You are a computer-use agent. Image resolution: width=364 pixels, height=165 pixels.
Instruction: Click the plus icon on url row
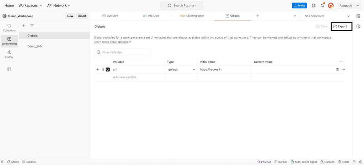[x=97, y=69]
